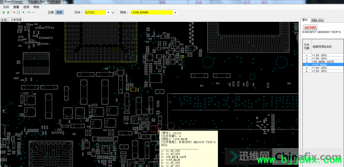The width and height of the screenshot is (344, 167).
Task: Open the 文件 menu
Action: point(6,7)
